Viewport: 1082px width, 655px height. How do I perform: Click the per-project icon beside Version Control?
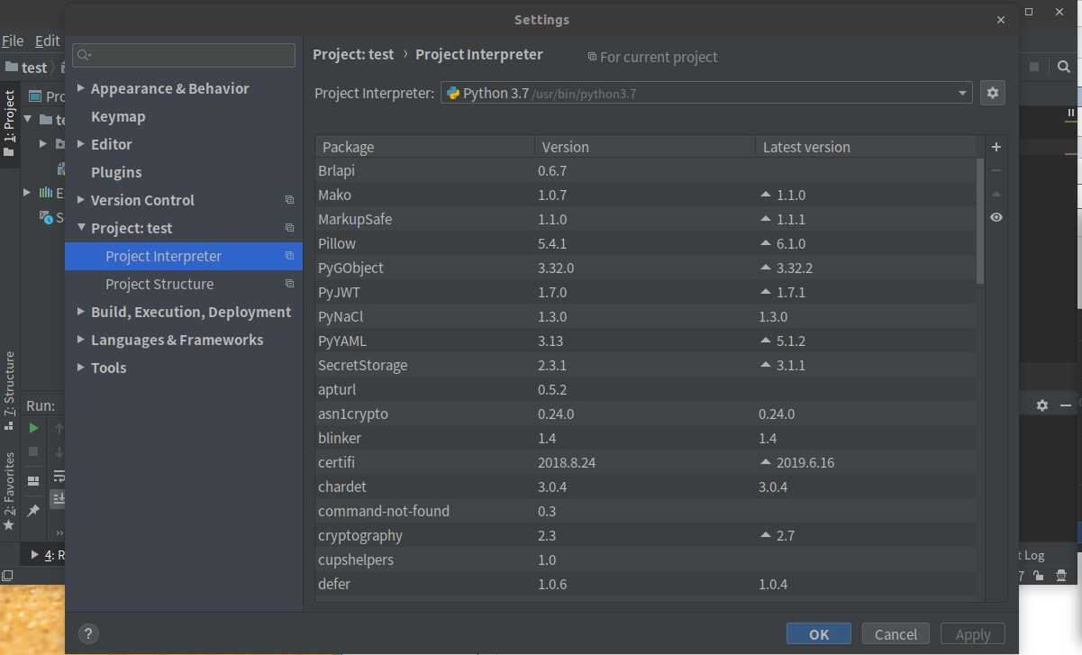(289, 200)
